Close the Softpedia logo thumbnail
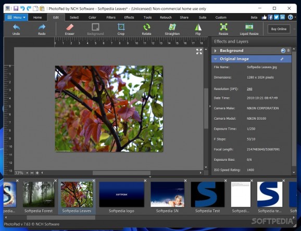301x231 pixels. click(145, 181)
